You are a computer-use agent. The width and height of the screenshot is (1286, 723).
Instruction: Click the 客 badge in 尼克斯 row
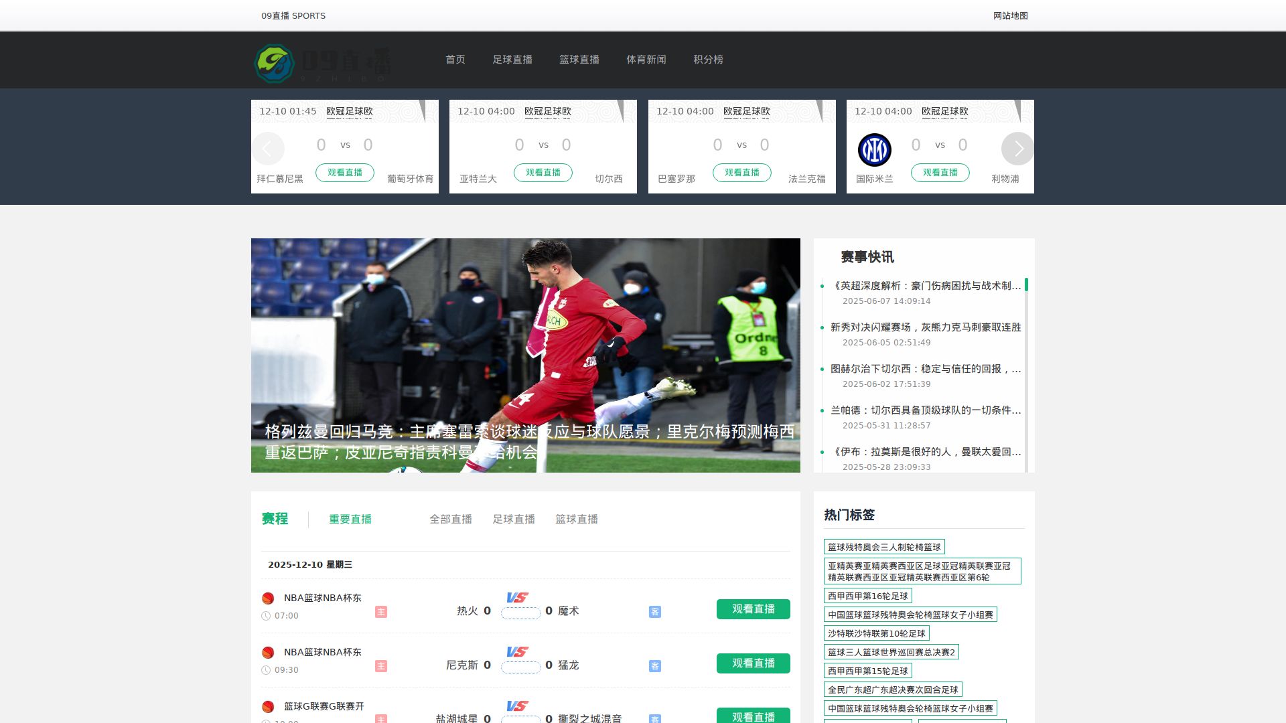click(x=655, y=666)
